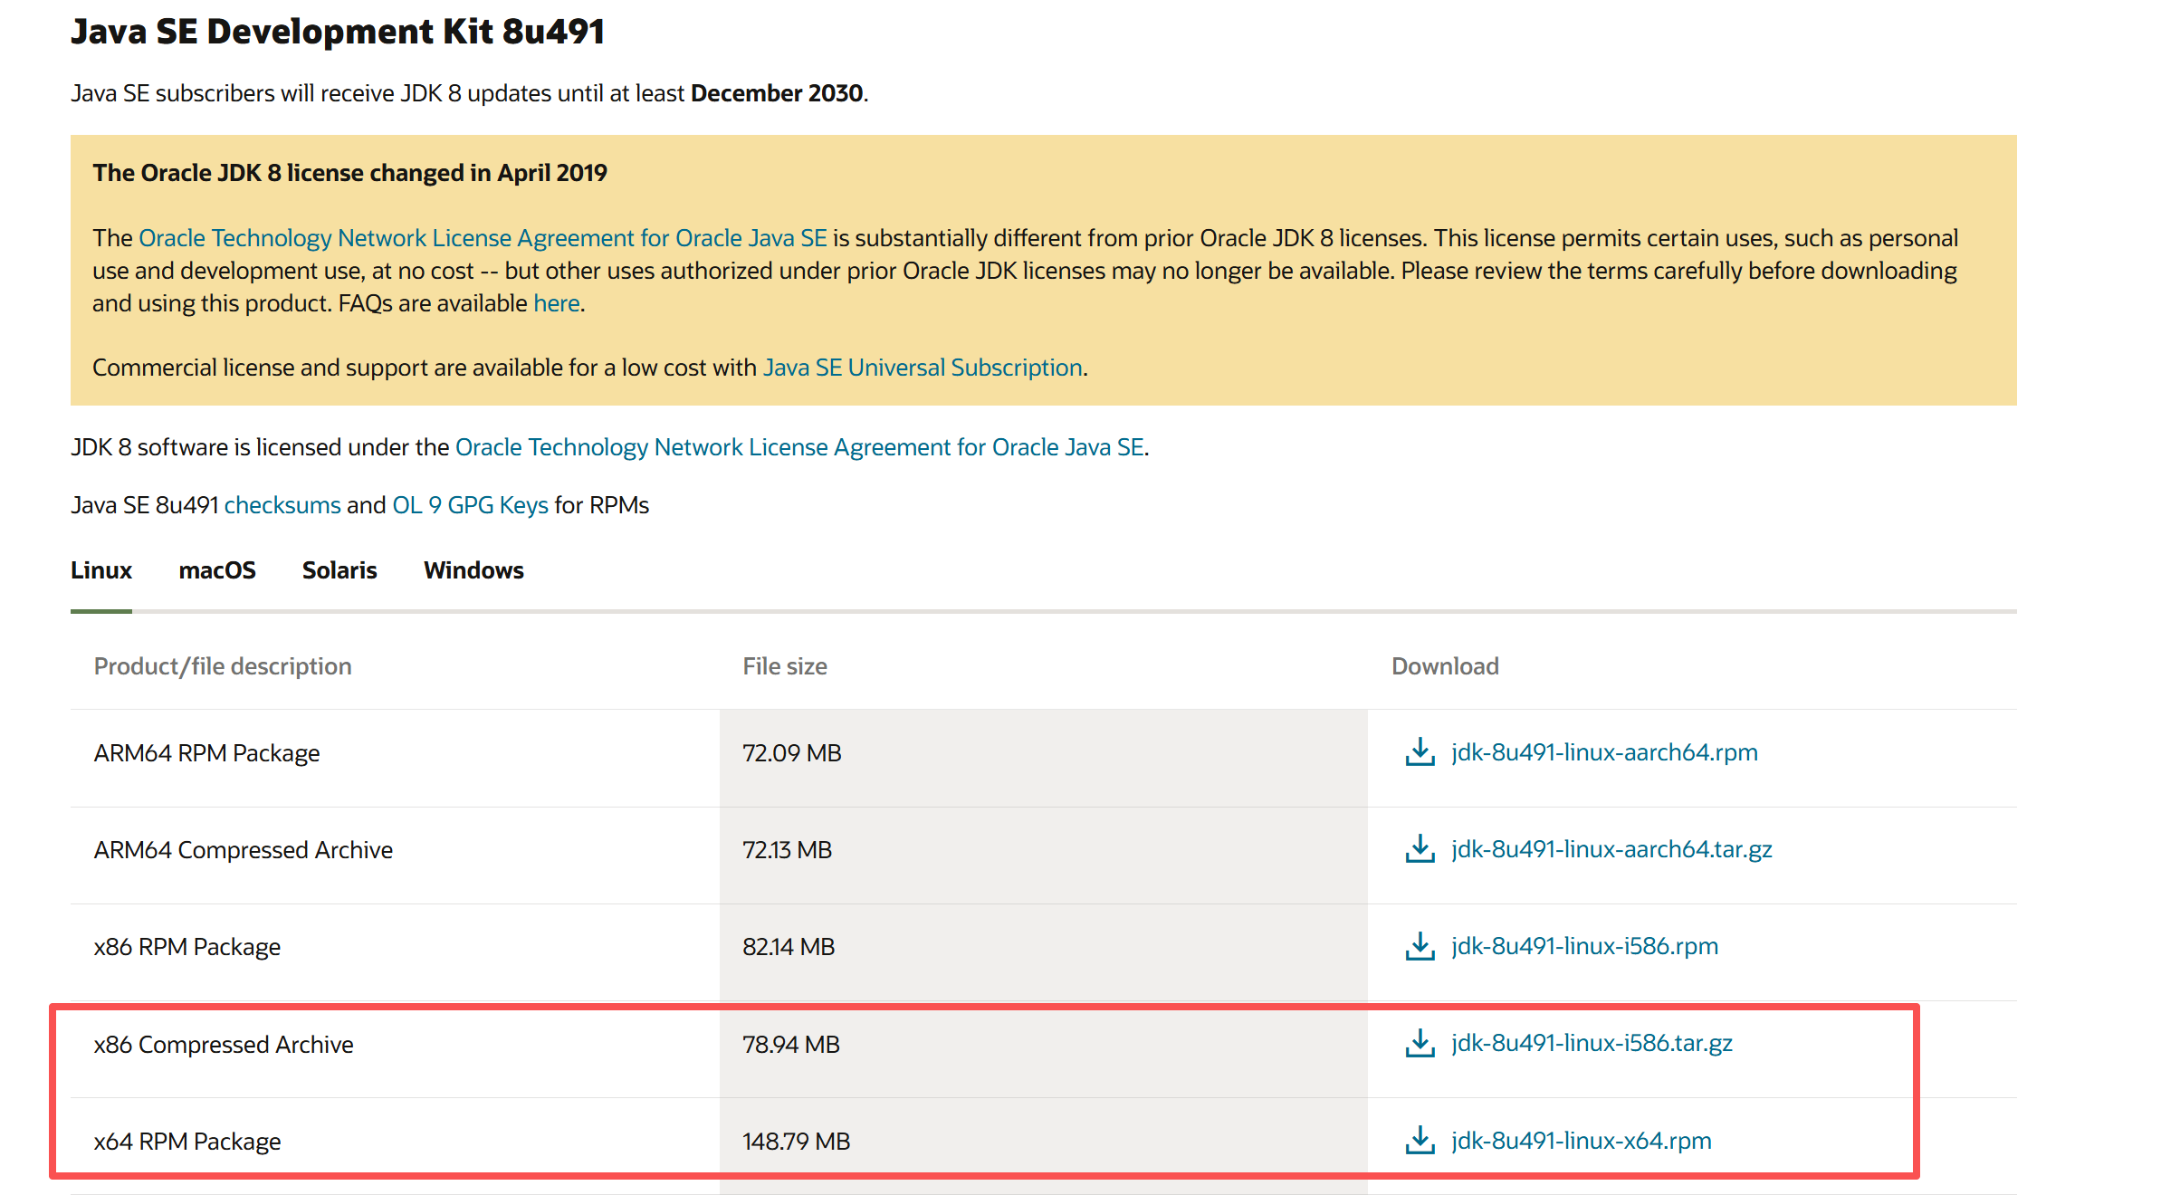Click the 'December 2030' bold text

point(777,93)
